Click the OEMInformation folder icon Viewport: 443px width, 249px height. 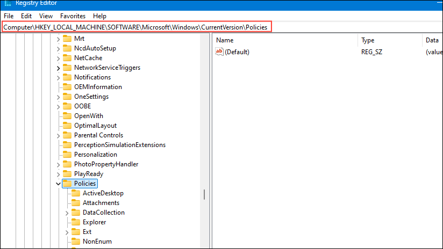point(67,86)
